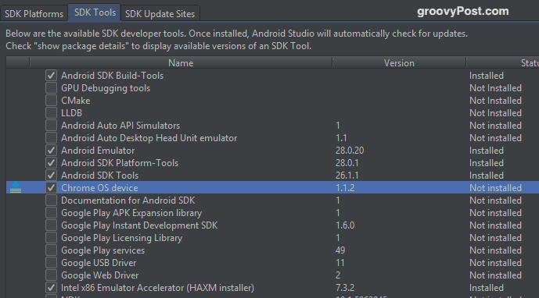This screenshot has width=539, height=298.
Task: Click 'Installed' status of Android Emulator
Action: 487,151
